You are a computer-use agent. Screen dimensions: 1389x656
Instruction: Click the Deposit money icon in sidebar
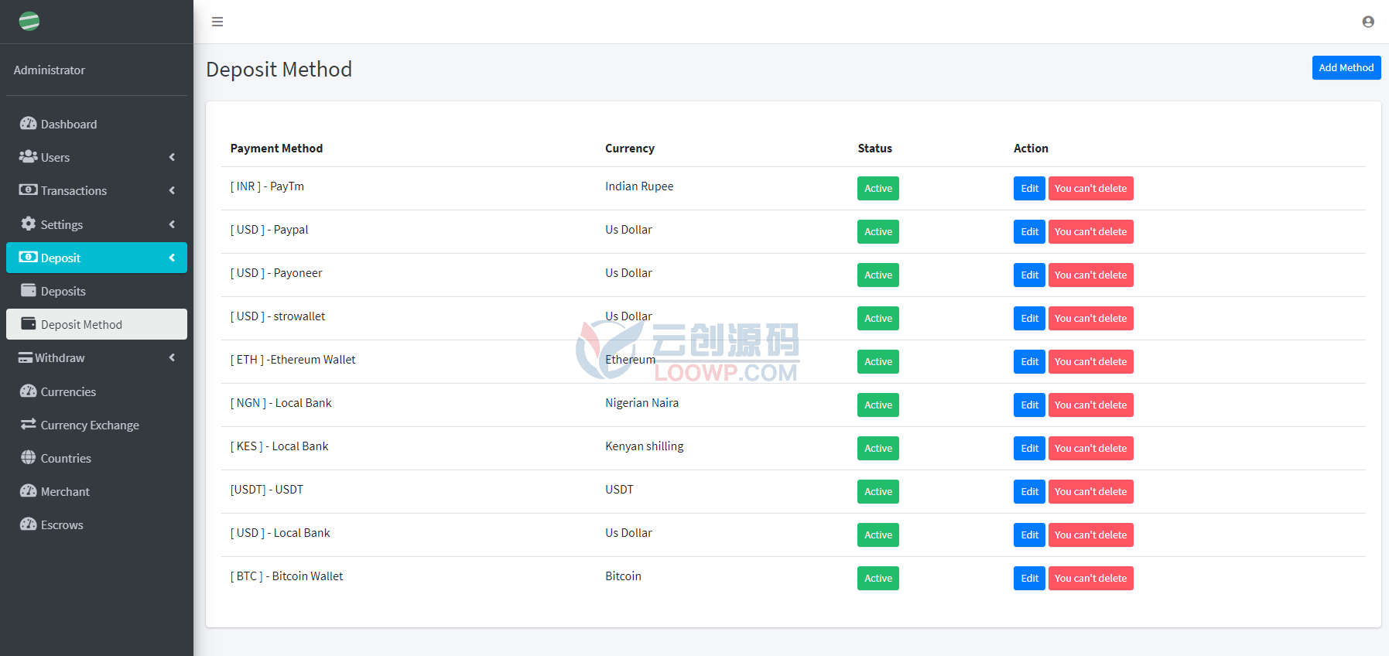tap(29, 258)
